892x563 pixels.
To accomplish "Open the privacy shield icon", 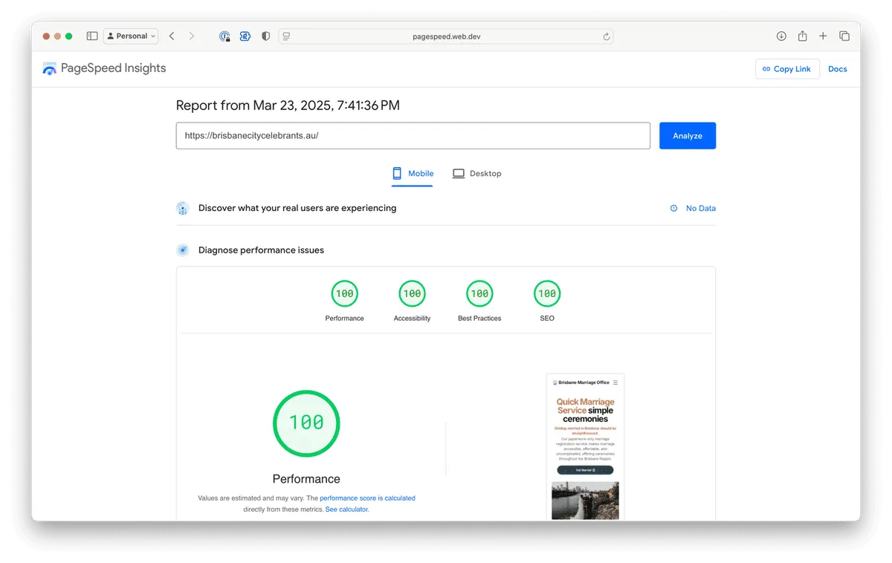I will point(265,36).
